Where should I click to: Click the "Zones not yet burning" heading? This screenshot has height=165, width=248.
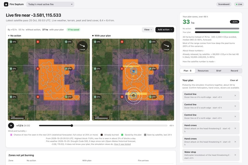point(21,155)
